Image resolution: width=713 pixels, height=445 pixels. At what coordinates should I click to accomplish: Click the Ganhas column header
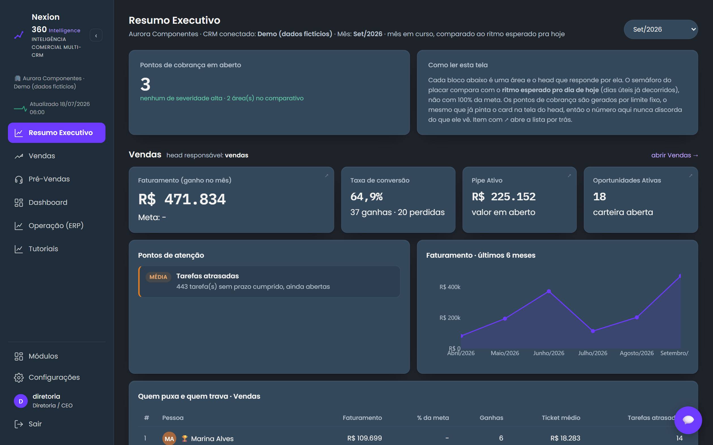coord(491,418)
